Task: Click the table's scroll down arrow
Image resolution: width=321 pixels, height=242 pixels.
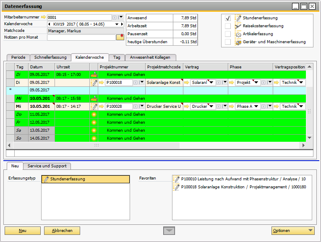Action: pos(310,138)
